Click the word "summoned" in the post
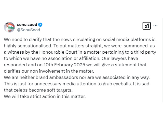Viewport: 163px width, 122px height. 135,46
